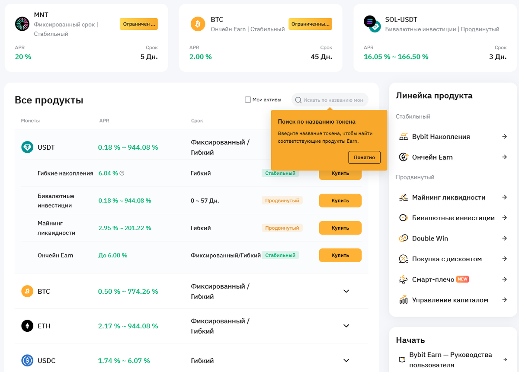Buy Ончейн Earn USDT product
Image resolution: width=519 pixels, height=372 pixels.
(340, 255)
